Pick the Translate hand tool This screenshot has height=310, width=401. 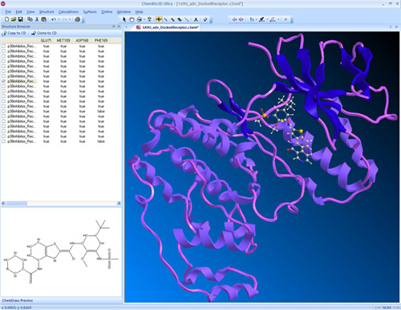coord(132,19)
